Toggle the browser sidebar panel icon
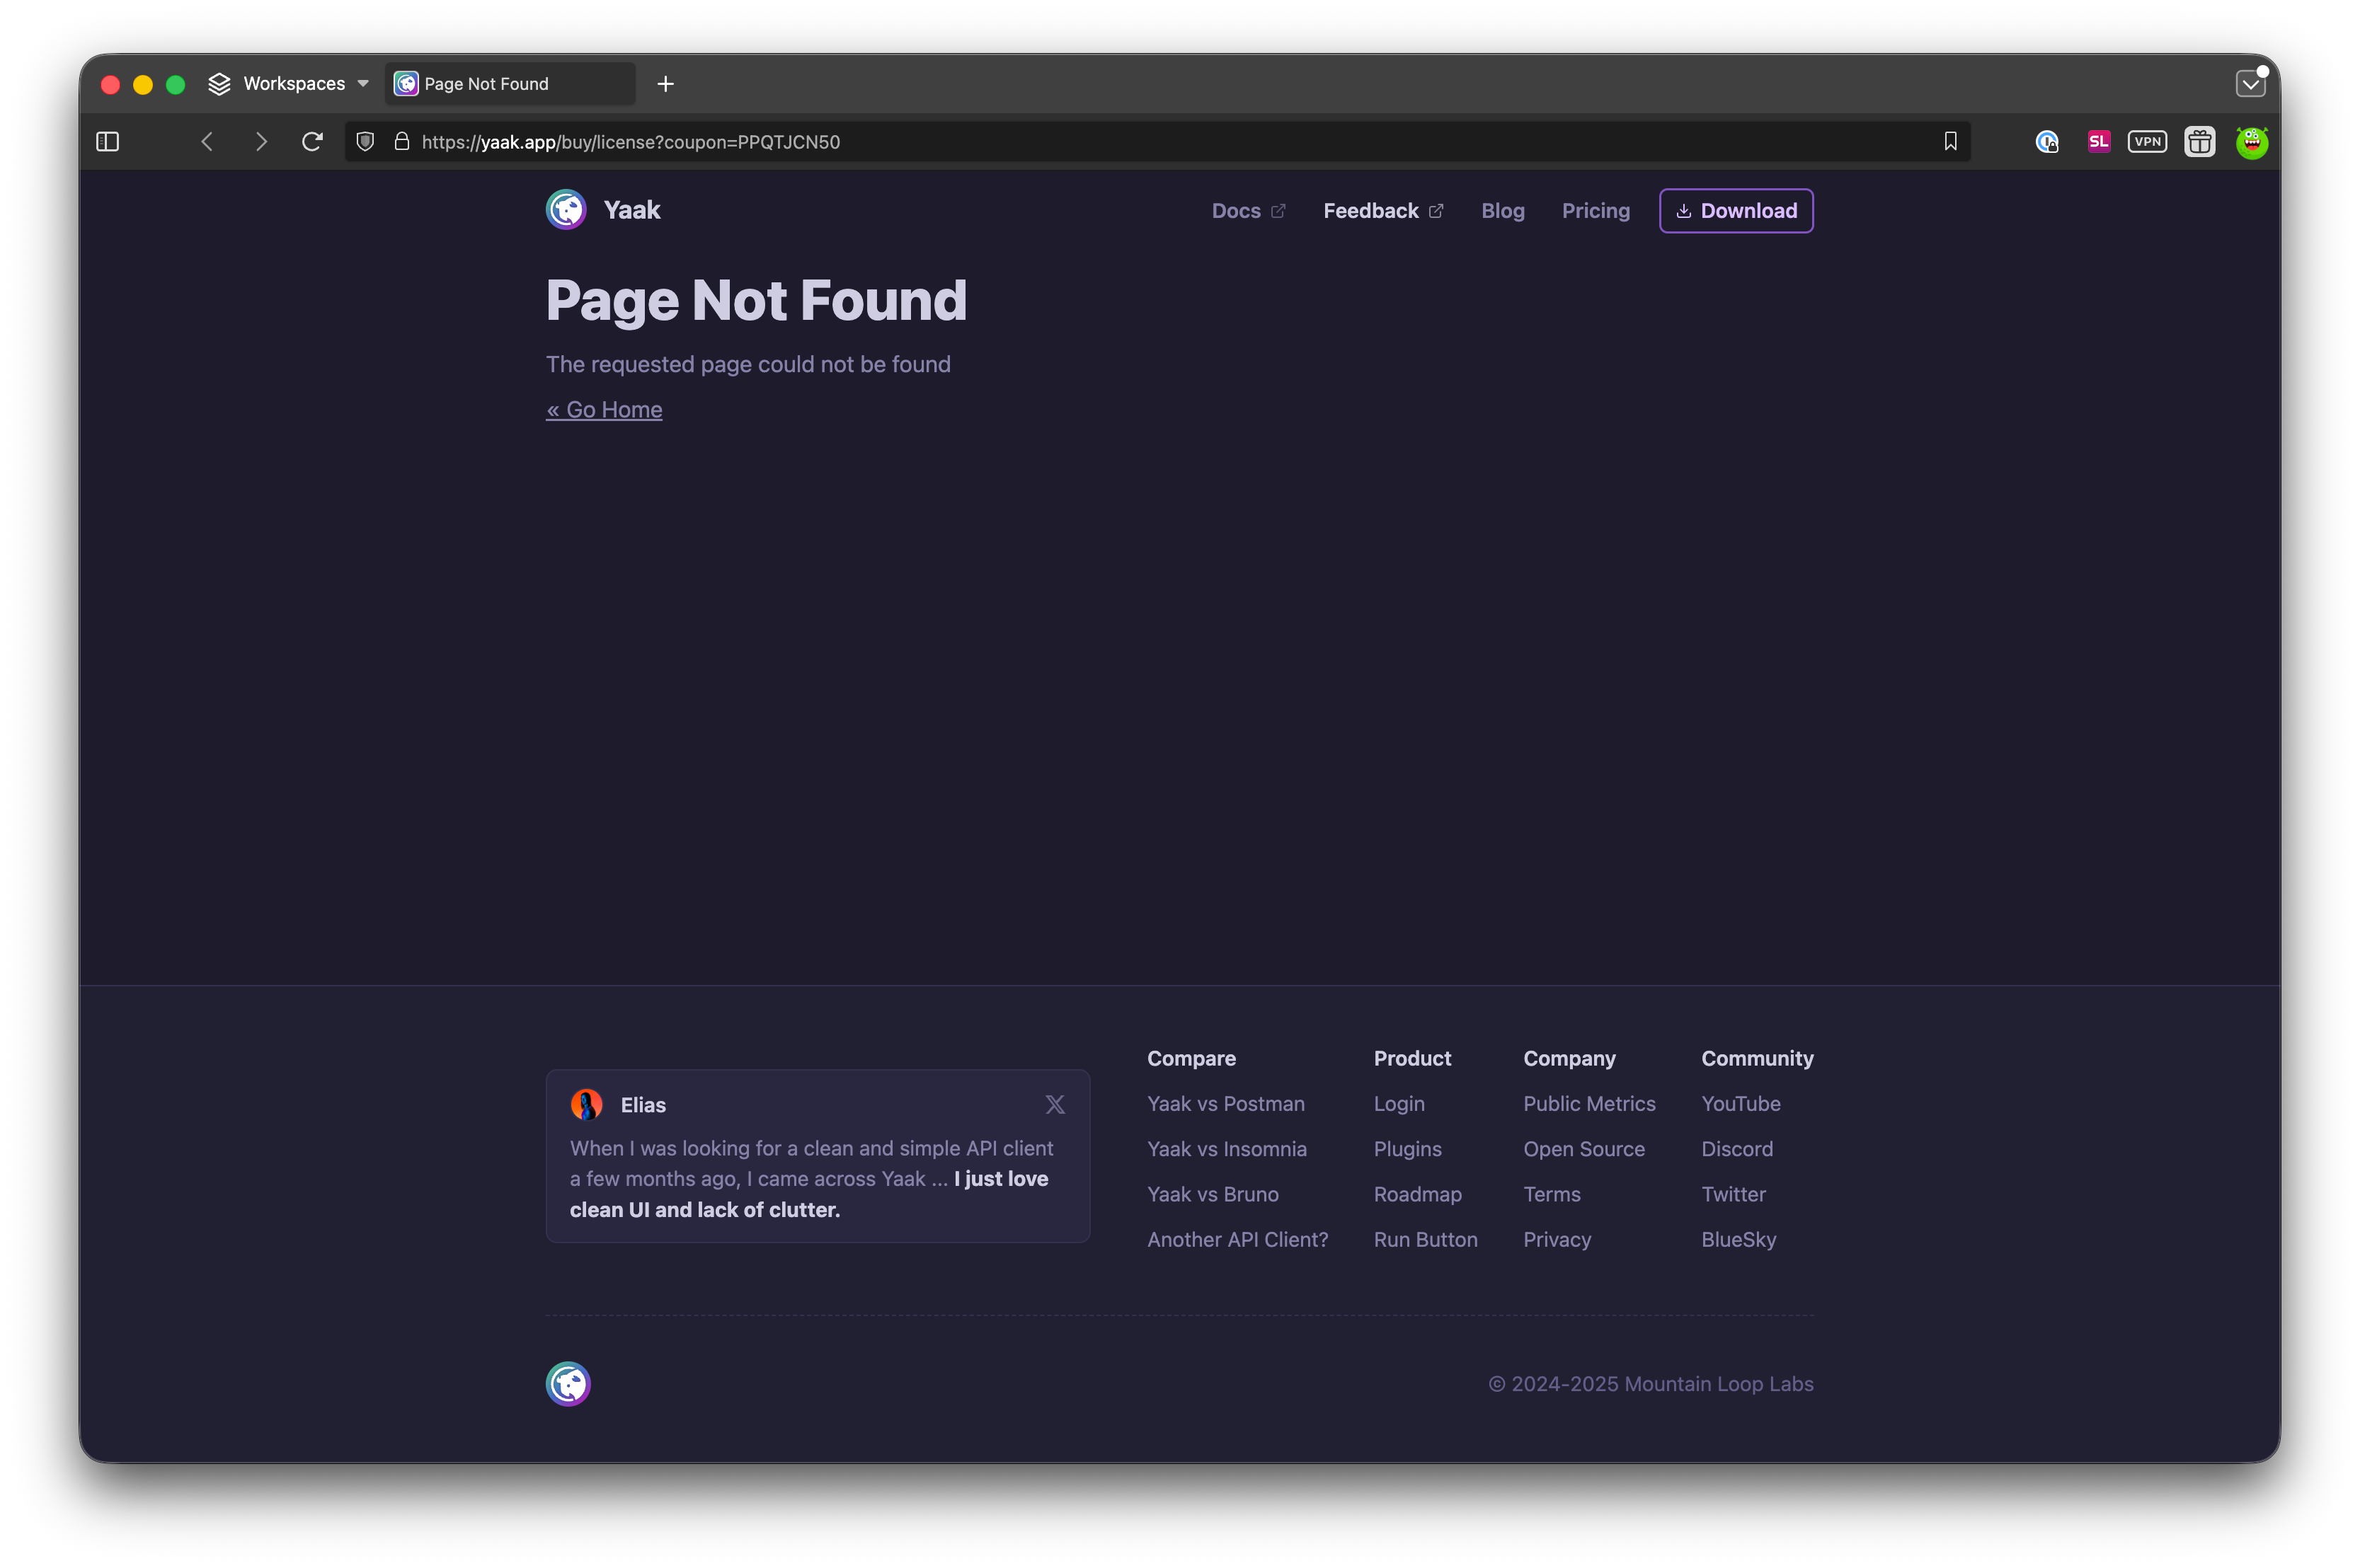The width and height of the screenshot is (2360, 1568). point(107,142)
